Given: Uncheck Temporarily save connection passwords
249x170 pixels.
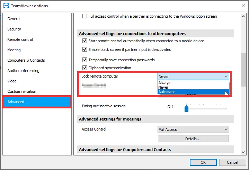Looking at the screenshot, I should (85, 60).
